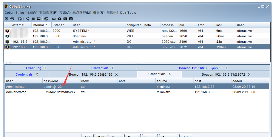This screenshot has width=273, height=137.
Task: Select Credentials tab left of Beacon @2496 tab
Action: [24, 74]
